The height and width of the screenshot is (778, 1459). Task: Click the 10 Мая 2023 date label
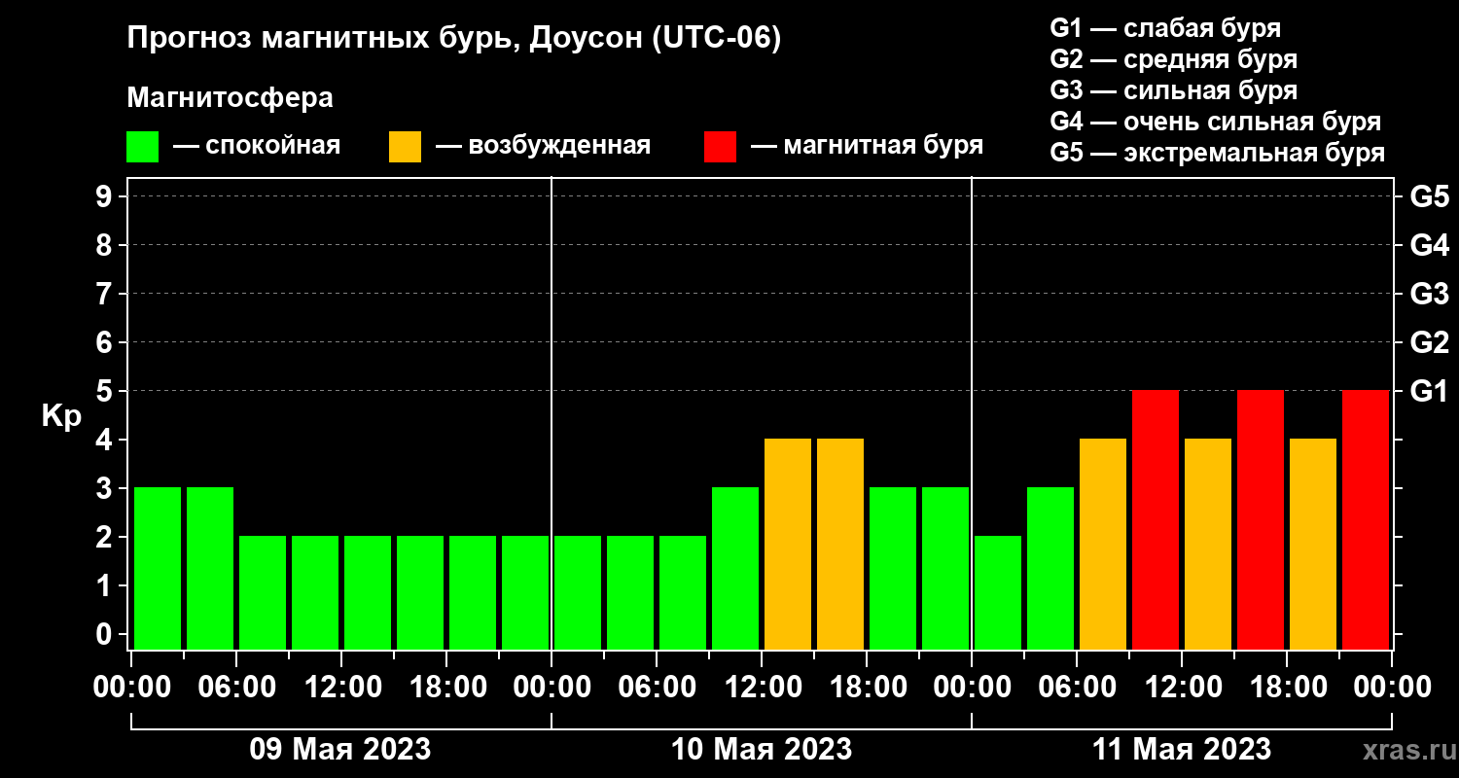(x=762, y=750)
